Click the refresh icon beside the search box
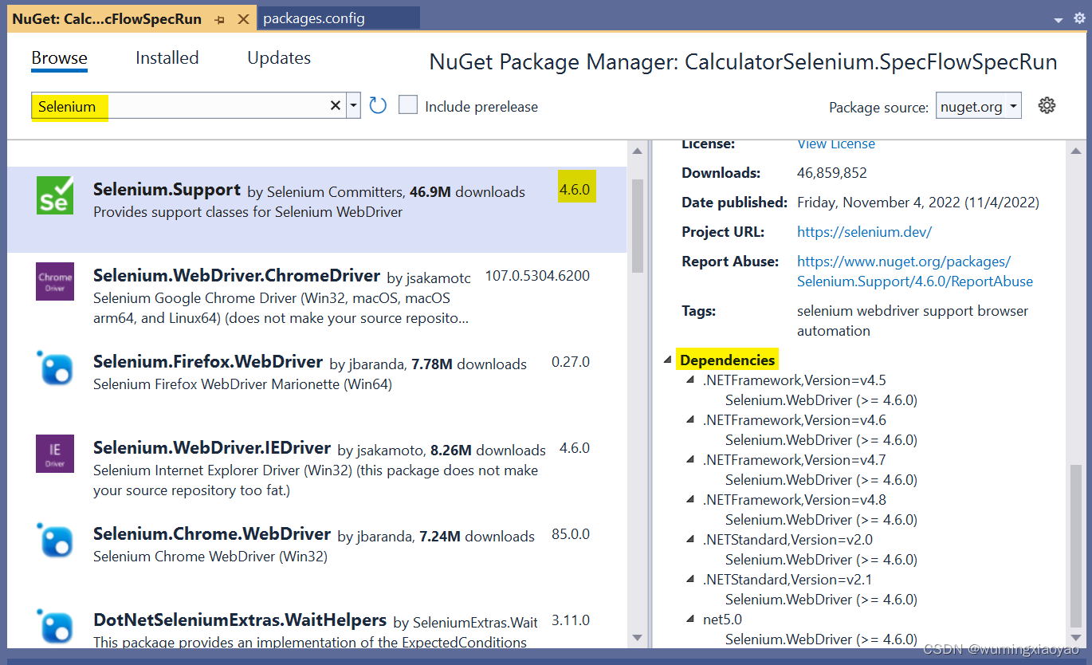1092x665 pixels. (378, 105)
